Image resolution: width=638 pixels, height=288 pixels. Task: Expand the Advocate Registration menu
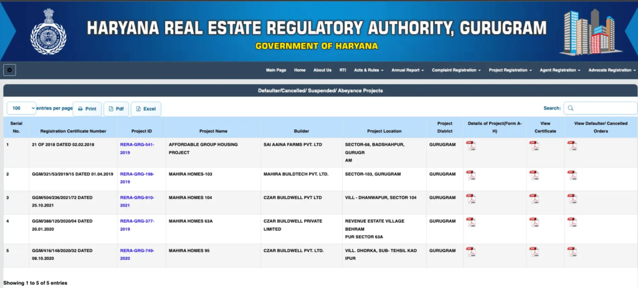click(612, 70)
